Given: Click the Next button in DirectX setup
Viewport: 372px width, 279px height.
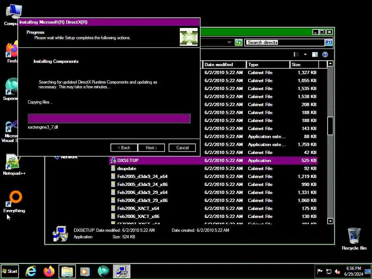Looking at the screenshot, I should pyautogui.click(x=151, y=147).
